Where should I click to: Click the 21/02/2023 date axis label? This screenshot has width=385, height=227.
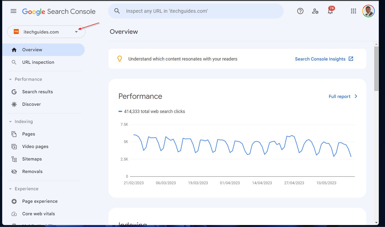[134, 183]
